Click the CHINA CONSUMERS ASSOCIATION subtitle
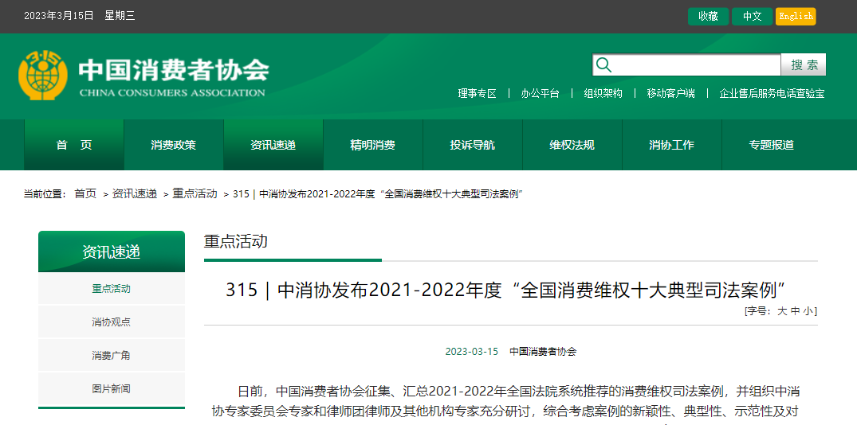 click(x=172, y=93)
